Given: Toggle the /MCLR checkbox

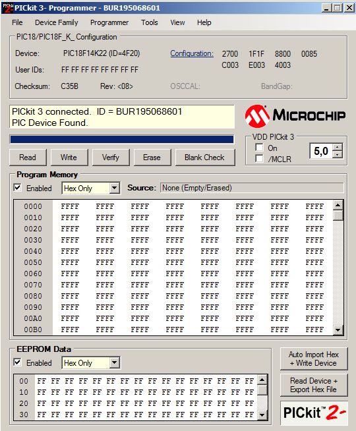Looking at the screenshot, I should click(x=259, y=159).
